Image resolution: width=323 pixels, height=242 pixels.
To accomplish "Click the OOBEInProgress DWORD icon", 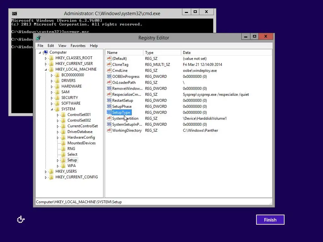I will pos(109,76).
